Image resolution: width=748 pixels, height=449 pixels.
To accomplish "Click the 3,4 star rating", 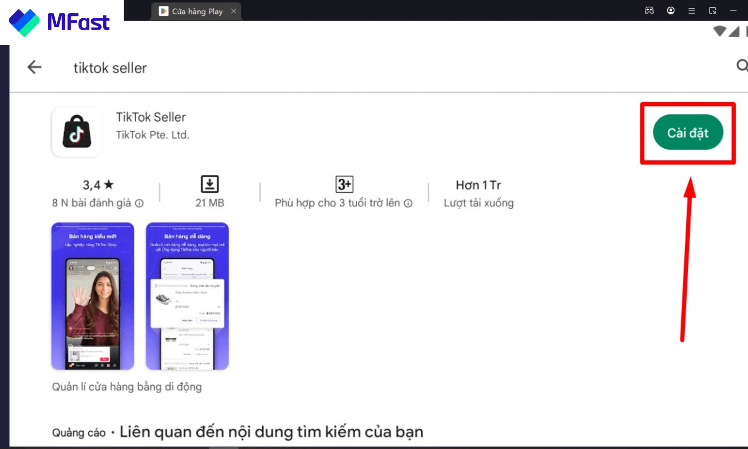I will click(98, 185).
